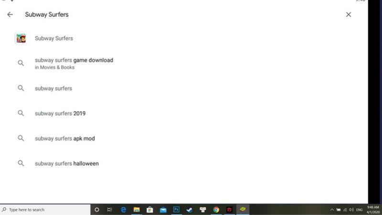Open File Explorer from the taskbar
Viewport: 382px width, 215px height.
click(x=137, y=210)
